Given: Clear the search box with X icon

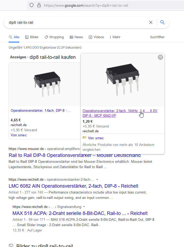Looking at the screenshot, I should click(151, 22).
